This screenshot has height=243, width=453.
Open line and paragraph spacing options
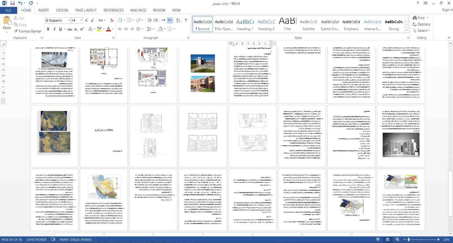[x=150, y=29]
